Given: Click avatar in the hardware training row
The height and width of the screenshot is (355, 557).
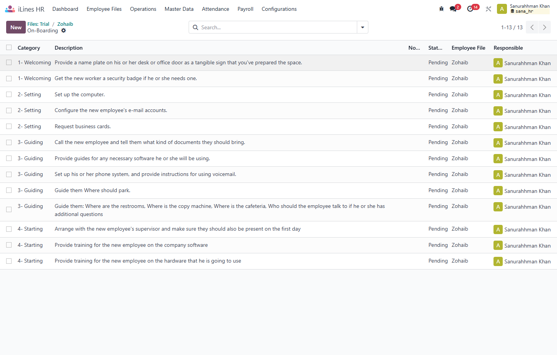Looking at the screenshot, I should click(x=498, y=261).
